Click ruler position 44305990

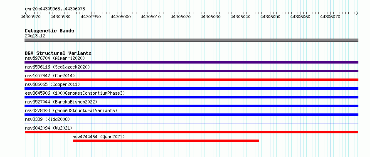click(x=91, y=17)
